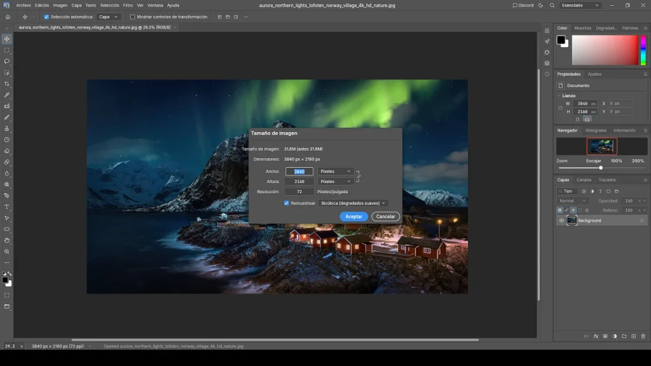Open the Capa auto-select dropdown
Screen dimensions: 651x366
(x=108, y=17)
